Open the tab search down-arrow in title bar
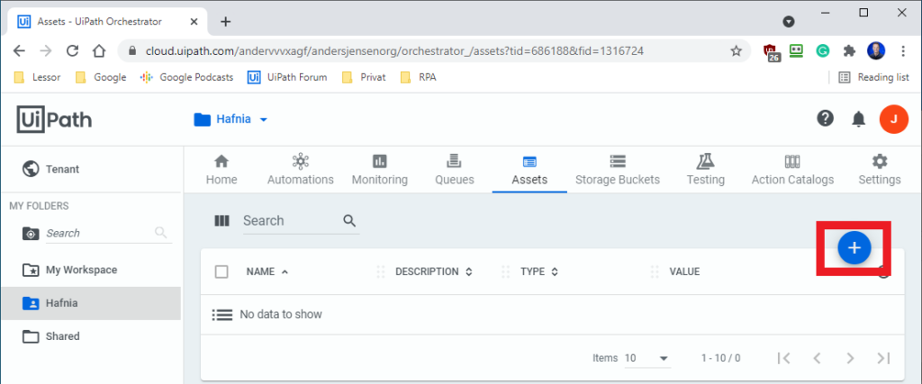Image resolution: width=922 pixels, height=384 pixels. pyautogui.click(x=789, y=22)
